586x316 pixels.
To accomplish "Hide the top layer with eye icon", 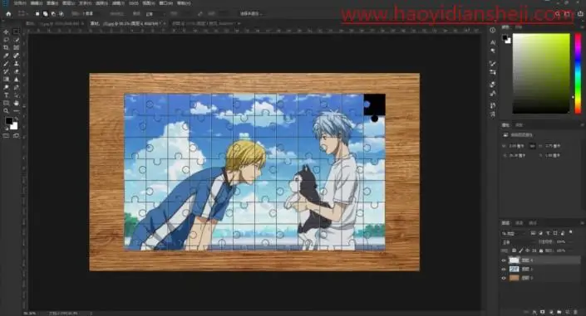I will [504, 260].
